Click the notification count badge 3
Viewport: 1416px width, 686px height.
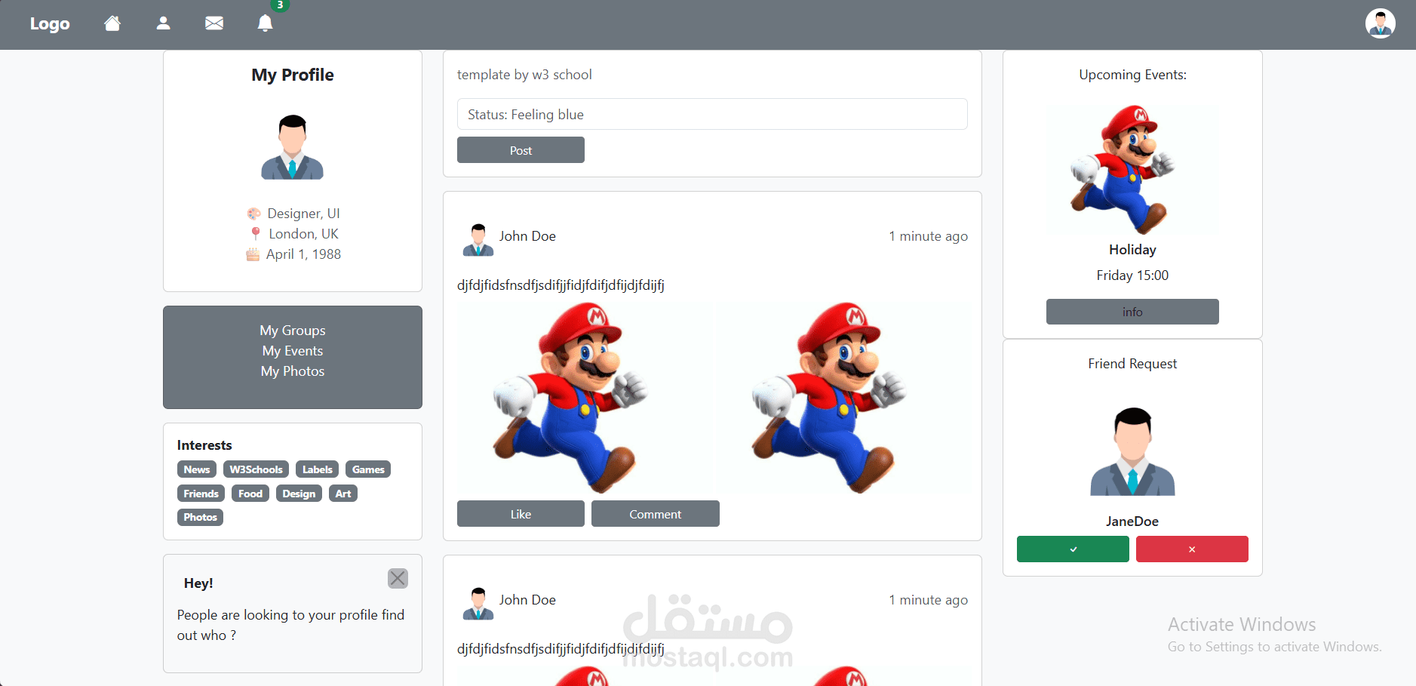pyautogui.click(x=280, y=5)
